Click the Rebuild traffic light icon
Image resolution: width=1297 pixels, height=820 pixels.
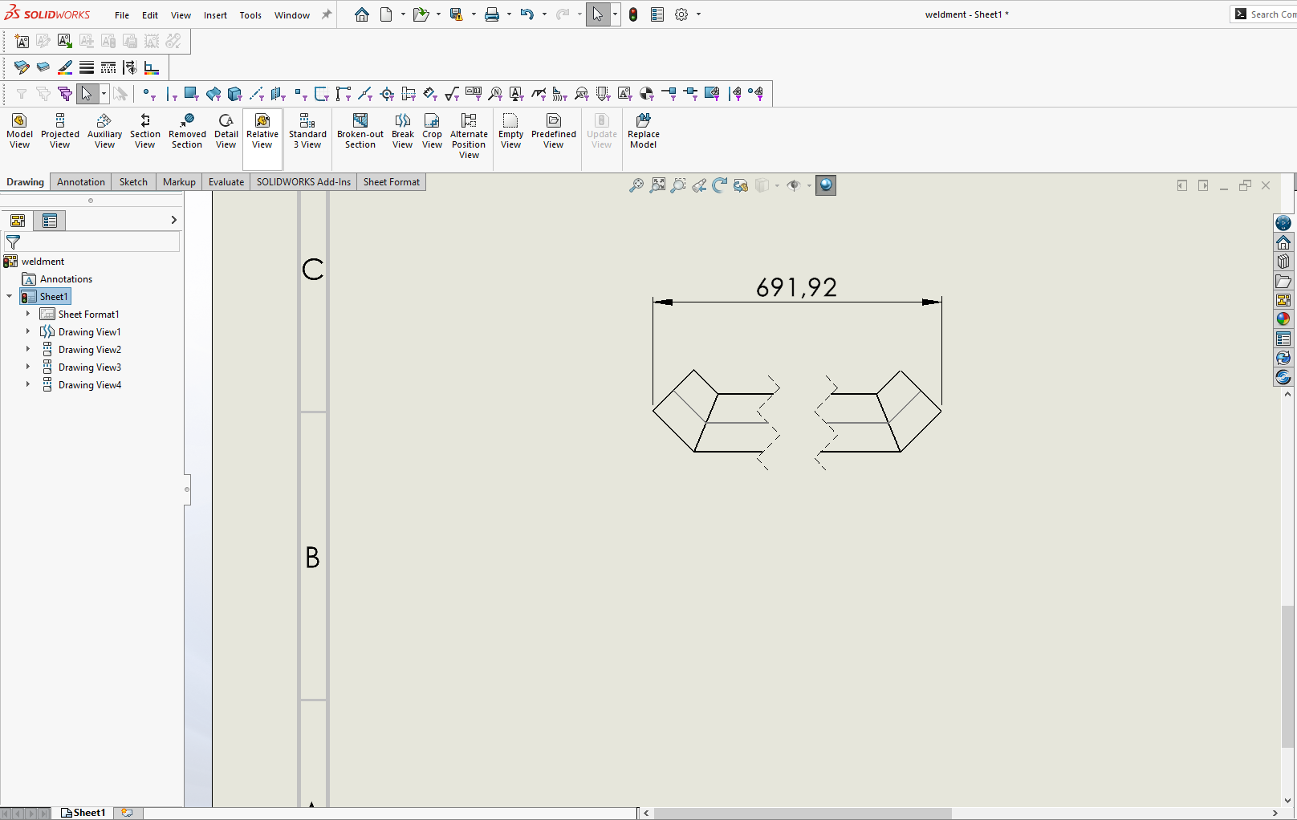click(x=633, y=14)
